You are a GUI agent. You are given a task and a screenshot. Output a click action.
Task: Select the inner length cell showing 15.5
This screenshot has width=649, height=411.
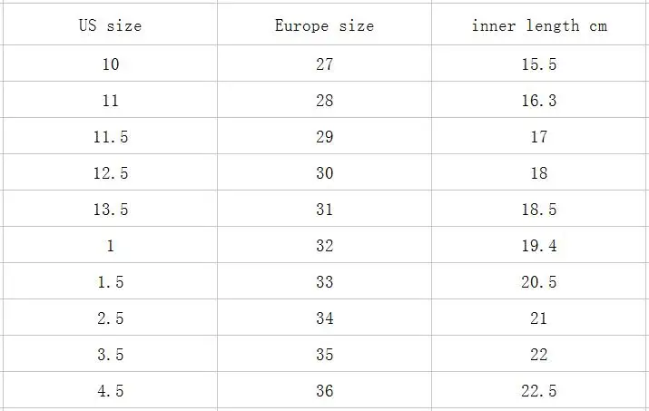click(x=539, y=64)
